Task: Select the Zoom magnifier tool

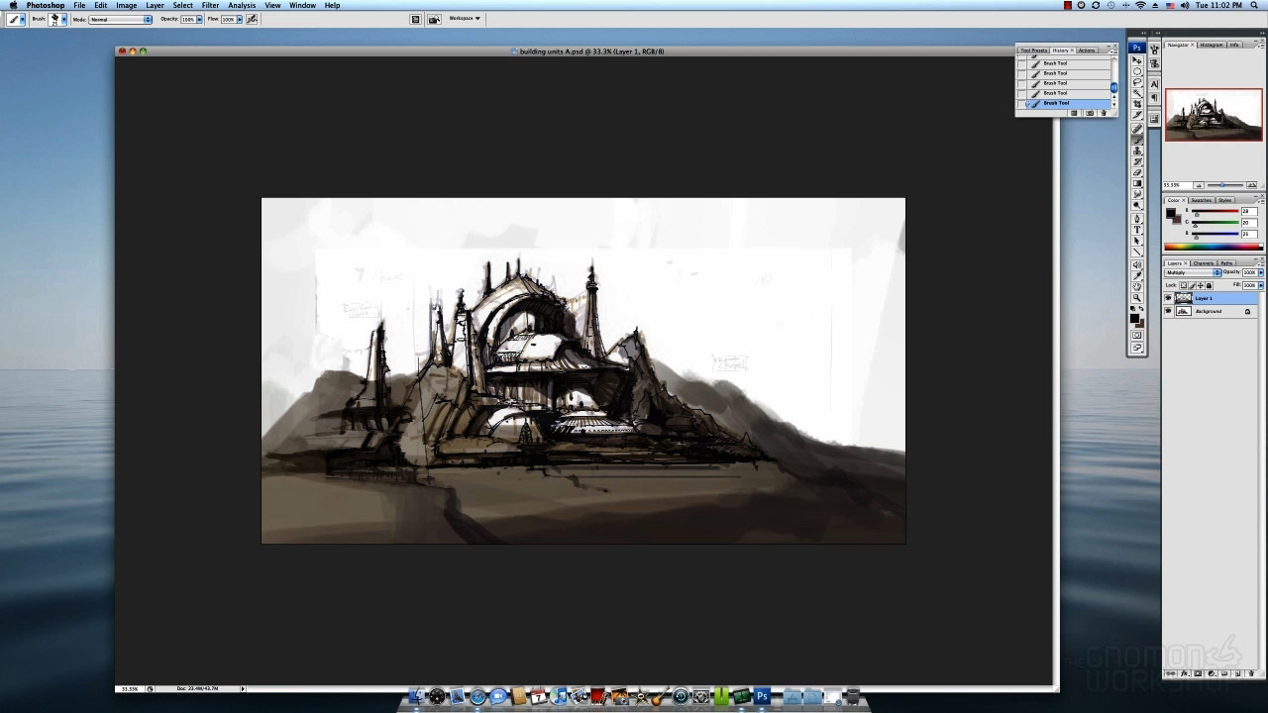Action: pos(1137,297)
